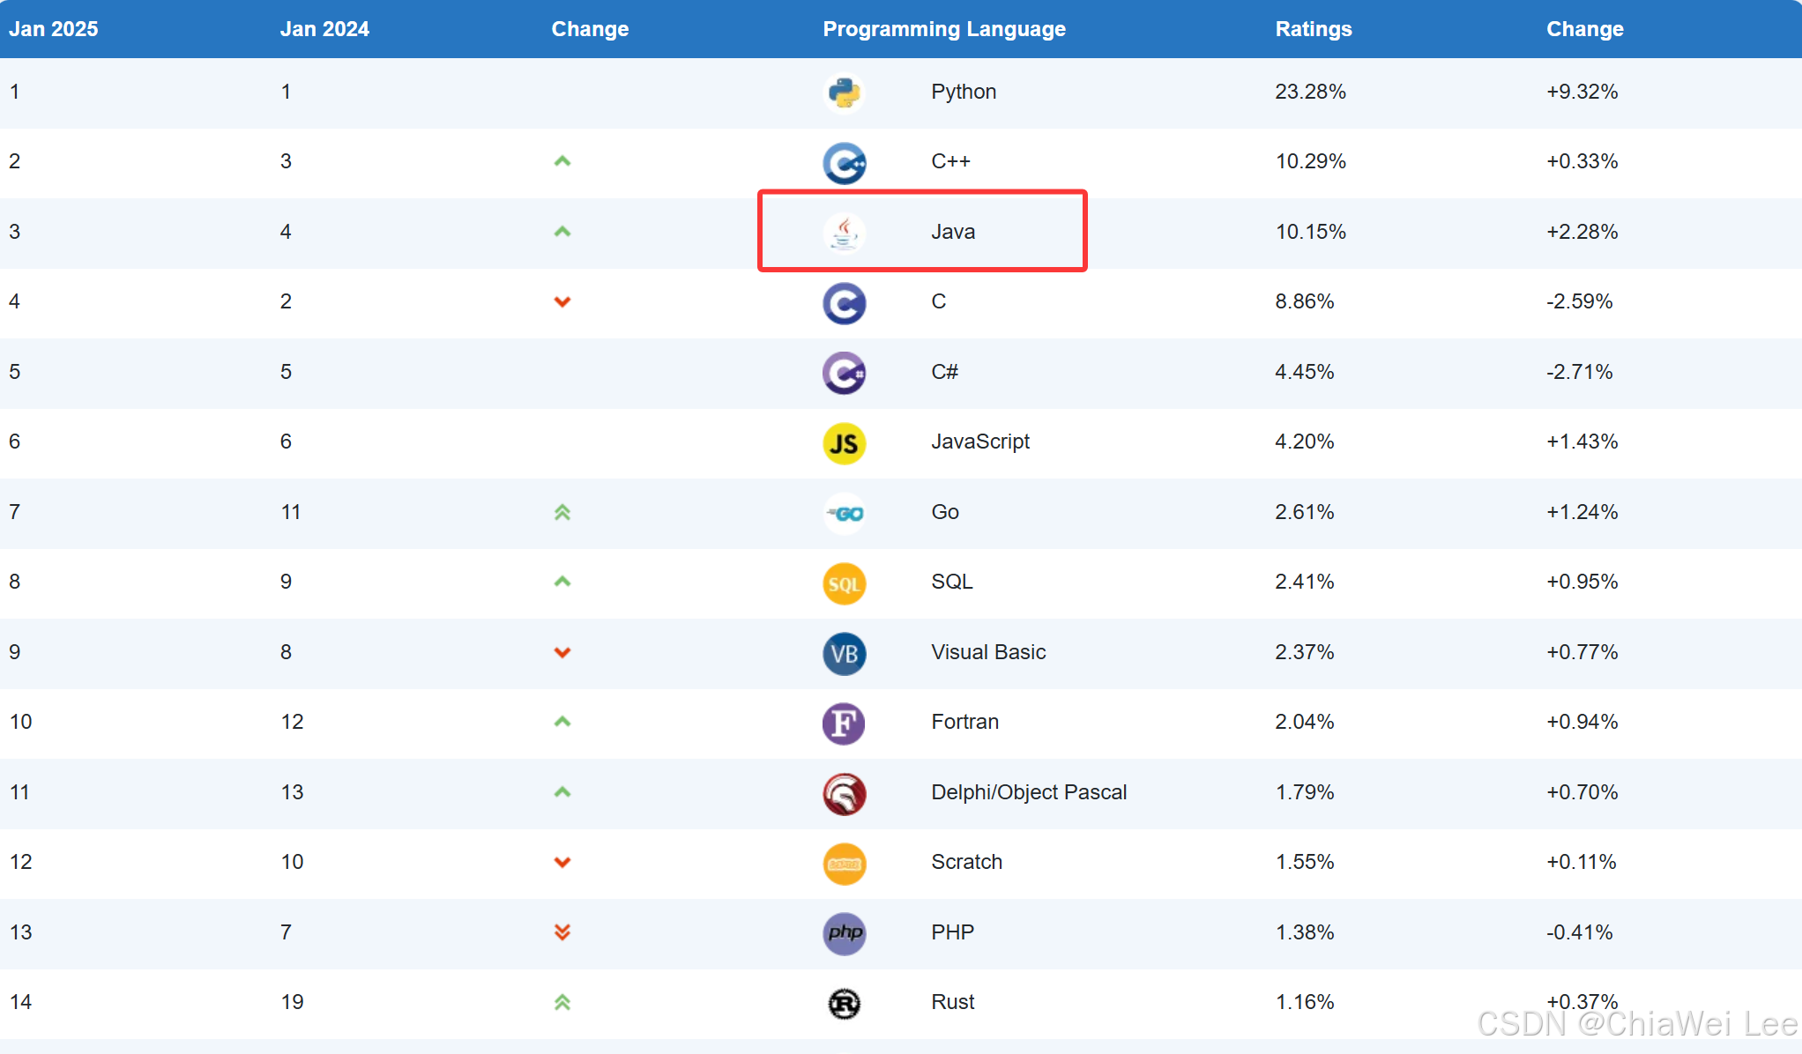Click the C# language logo
This screenshot has width=1802, height=1054.
click(844, 374)
